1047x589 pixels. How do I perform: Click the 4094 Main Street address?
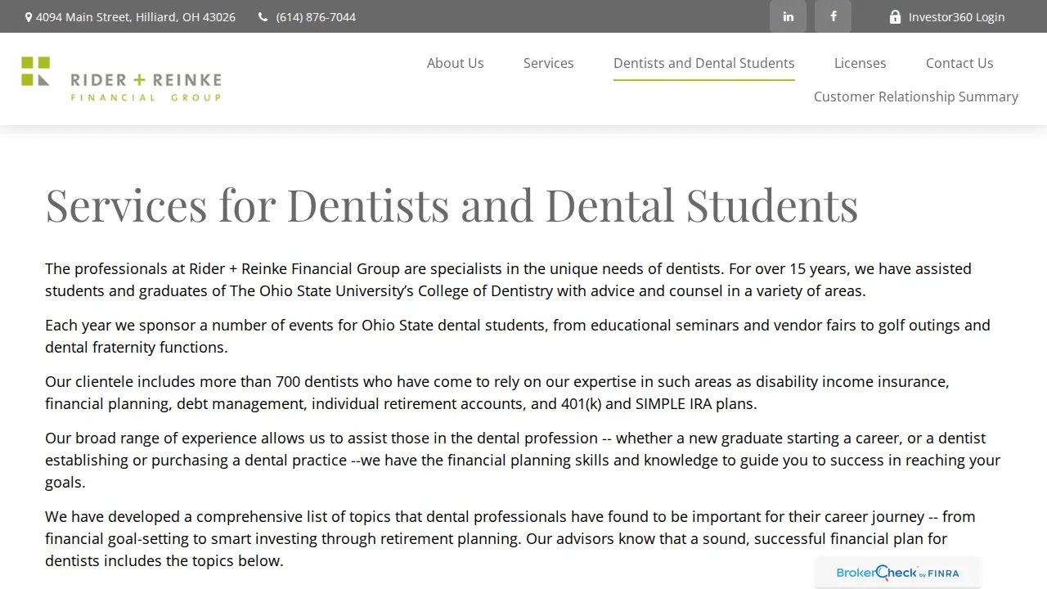pyautogui.click(x=136, y=17)
